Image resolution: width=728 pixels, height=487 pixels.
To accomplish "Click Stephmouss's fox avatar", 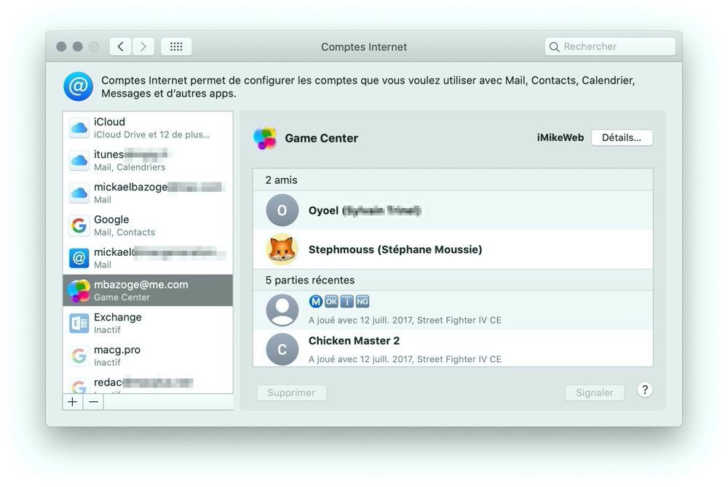I will [x=282, y=249].
